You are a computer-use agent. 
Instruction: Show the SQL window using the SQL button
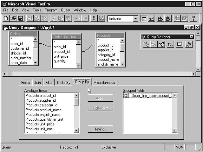pyautogui.click(x=171, y=44)
